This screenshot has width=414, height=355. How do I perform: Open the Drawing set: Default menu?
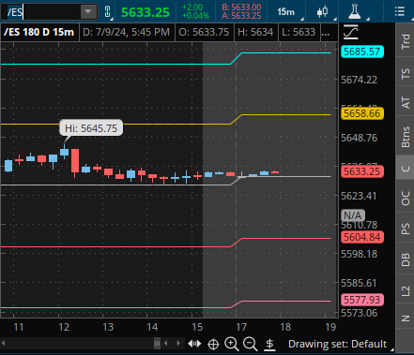337,344
